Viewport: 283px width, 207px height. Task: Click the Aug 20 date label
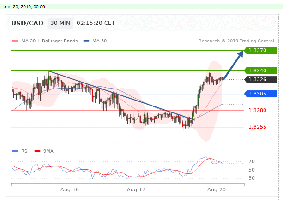tap(217, 189)
